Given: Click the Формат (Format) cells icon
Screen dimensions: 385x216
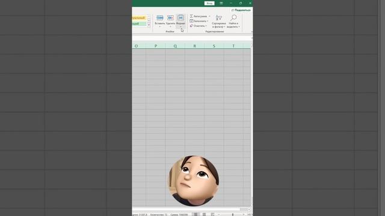Looking at the screenshot, I should pyautogui.click(x=180, y=18).
